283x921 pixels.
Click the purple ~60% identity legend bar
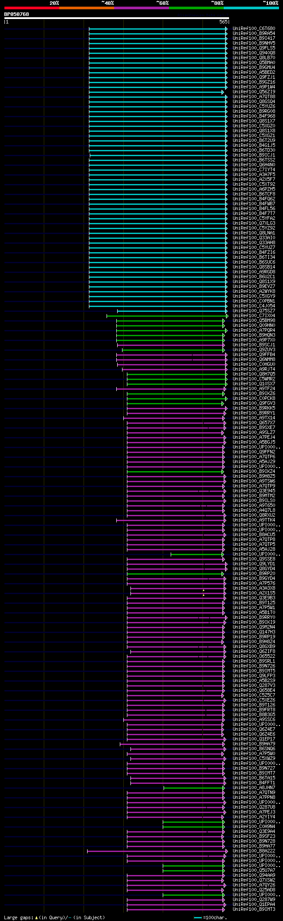click(x=141, y=8)
